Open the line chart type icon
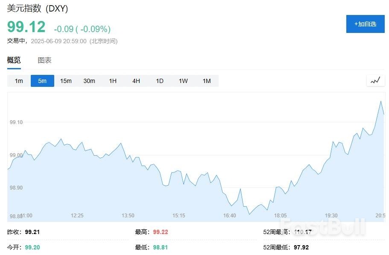Viewport: 389px width, 255px height. 375,80
